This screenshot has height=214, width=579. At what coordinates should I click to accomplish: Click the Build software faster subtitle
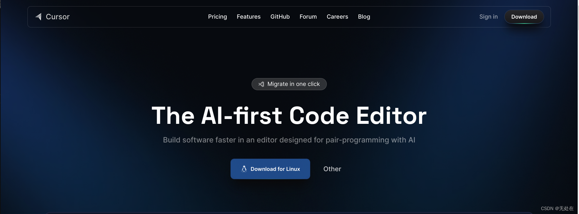pyautogui.click(x=289, y=140)
